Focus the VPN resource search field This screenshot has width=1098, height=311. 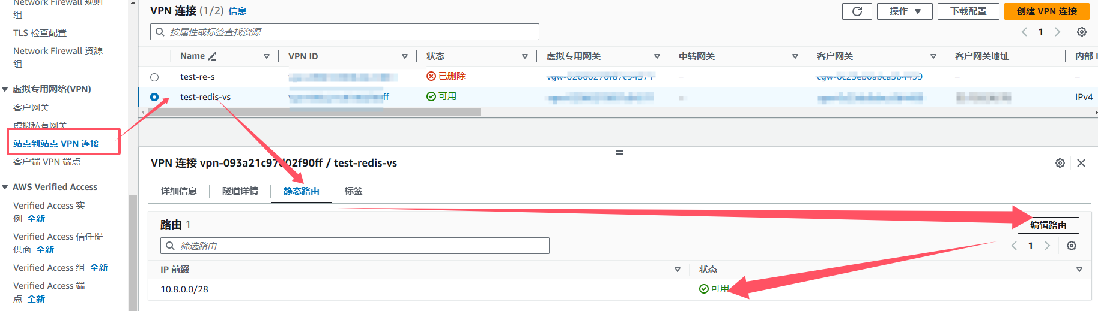(344, 32)
